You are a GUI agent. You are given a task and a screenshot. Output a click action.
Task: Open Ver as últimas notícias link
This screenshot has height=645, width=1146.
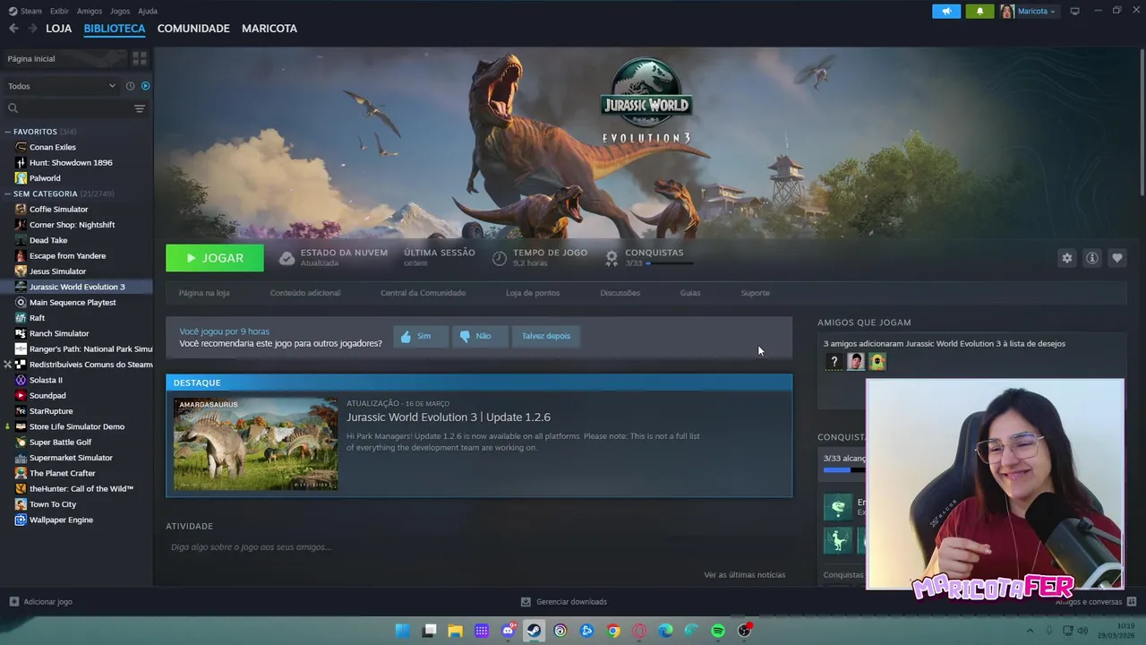click(744, 575)
